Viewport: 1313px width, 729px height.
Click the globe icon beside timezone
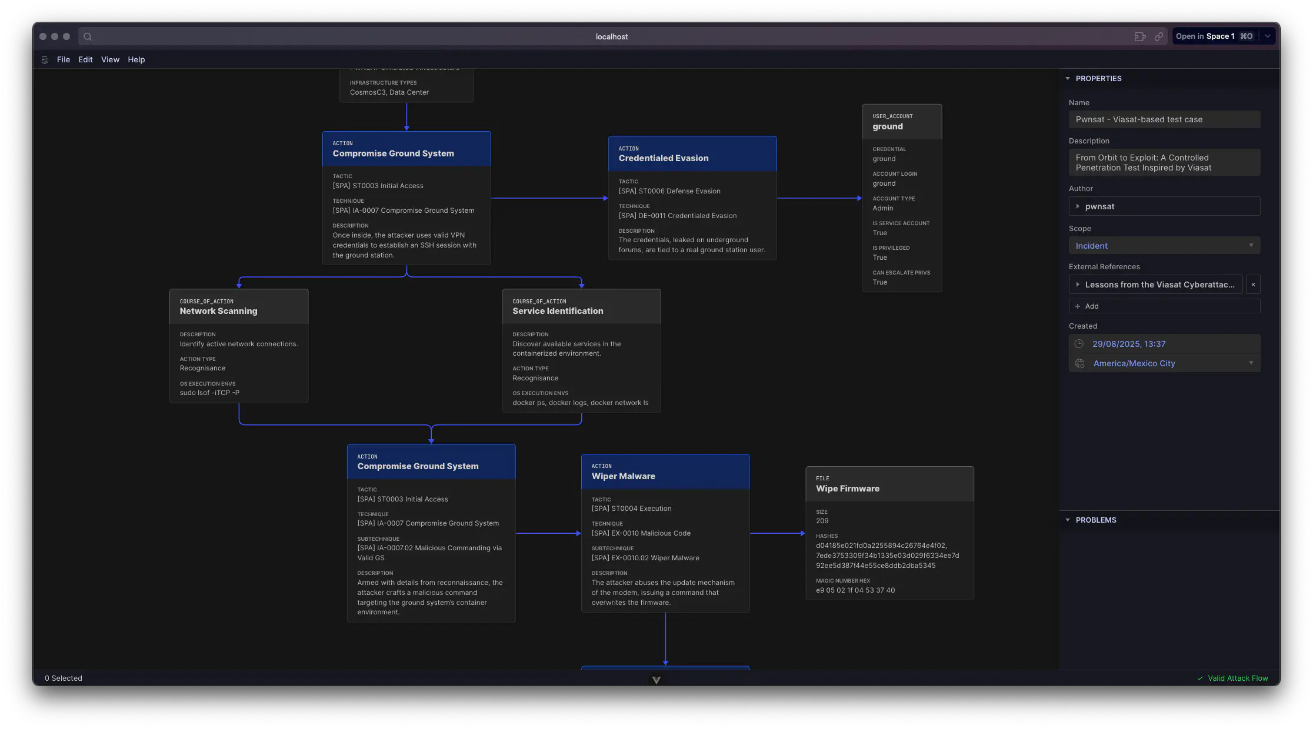[x=1079, y=363]
